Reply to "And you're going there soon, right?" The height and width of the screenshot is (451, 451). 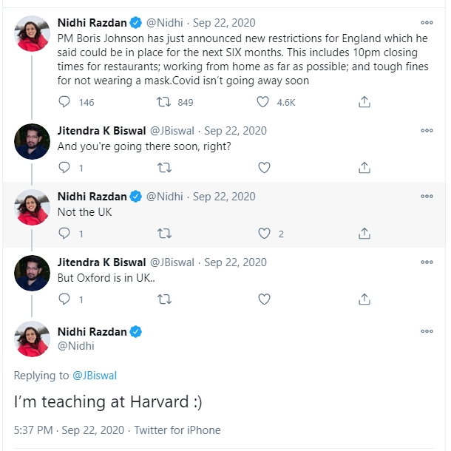point(65,168)
